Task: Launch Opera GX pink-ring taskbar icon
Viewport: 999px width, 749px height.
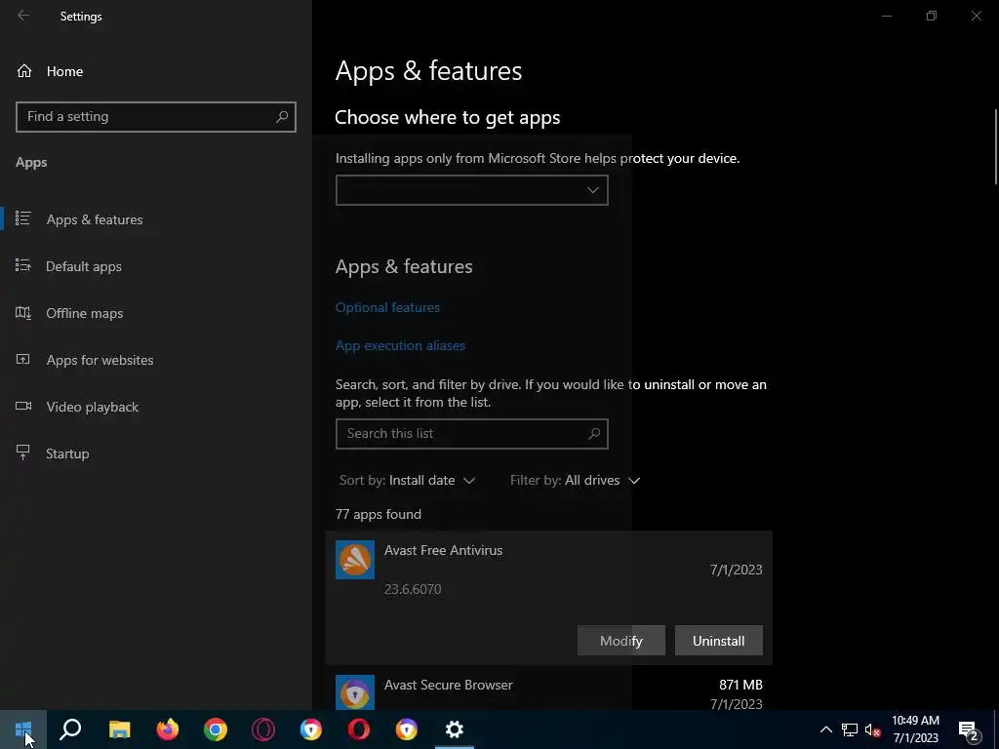Action: coord(263,729)
